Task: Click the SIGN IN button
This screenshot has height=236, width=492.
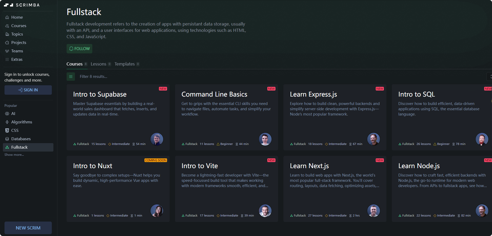Action: pos(28,90)
